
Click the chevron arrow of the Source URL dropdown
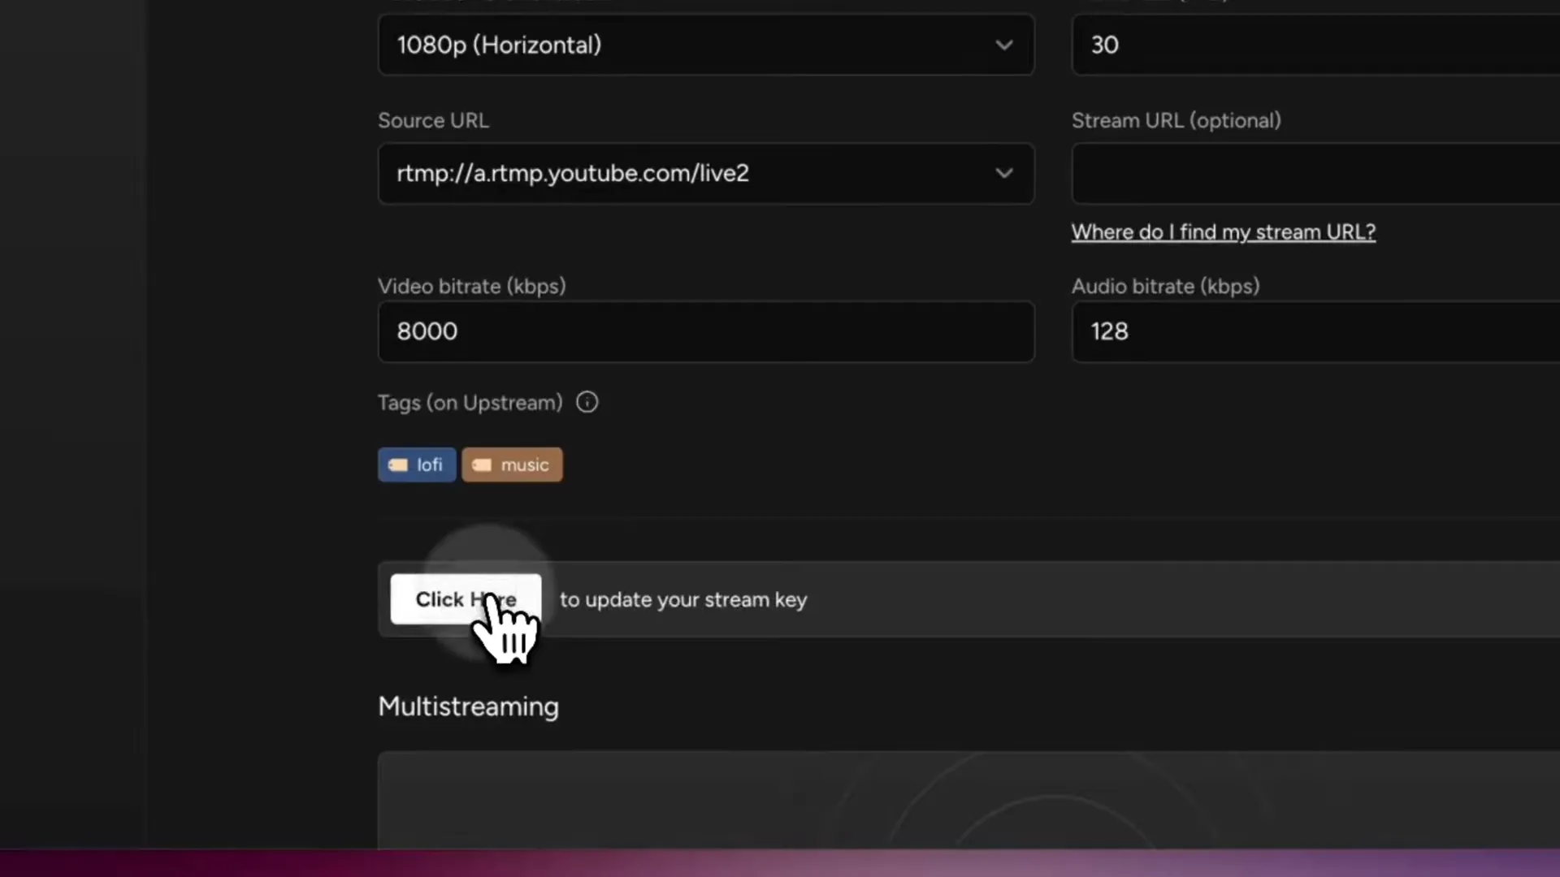[1004, 173]
